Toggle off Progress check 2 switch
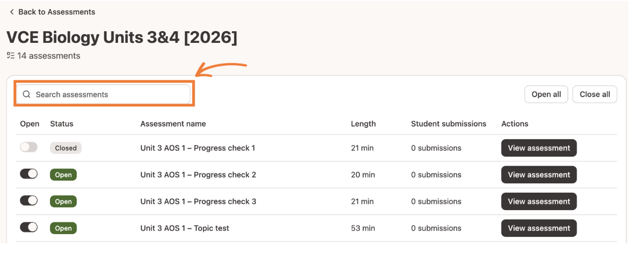630x253 pixels. [28, 174]
